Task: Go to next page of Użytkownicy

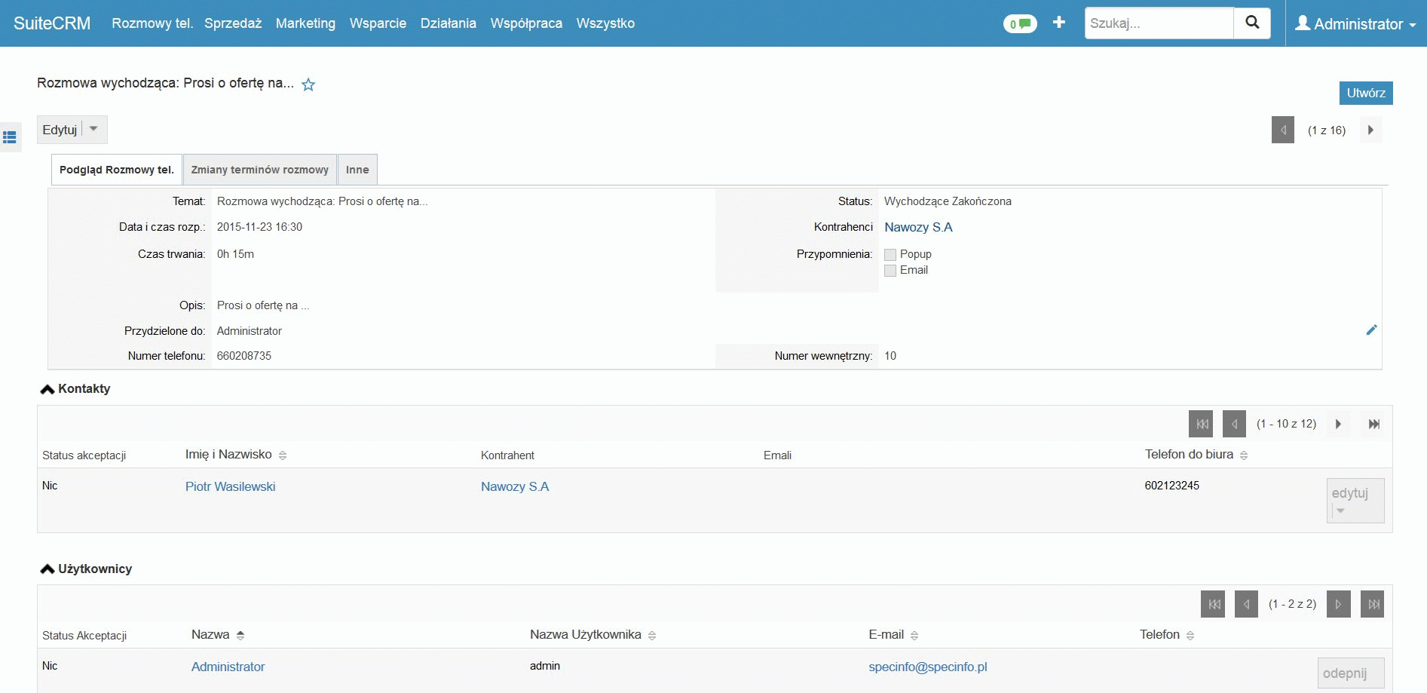Action: click(1339, 604)
